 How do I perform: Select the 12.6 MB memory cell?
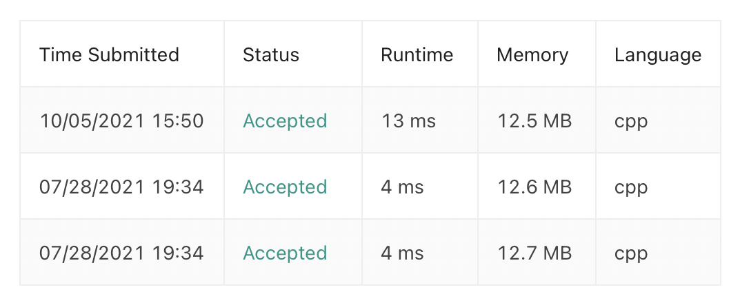(534, 187)
